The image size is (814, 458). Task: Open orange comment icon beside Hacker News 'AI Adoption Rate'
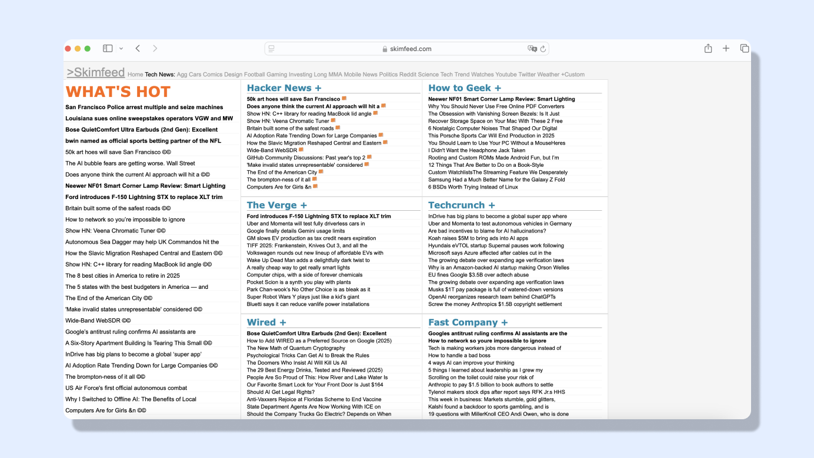381,135
